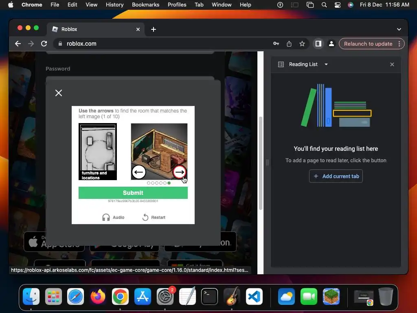Viewport: 417px width, 313px height.
Task: Go forward in Chrome
Action: [x=31, y=44]
